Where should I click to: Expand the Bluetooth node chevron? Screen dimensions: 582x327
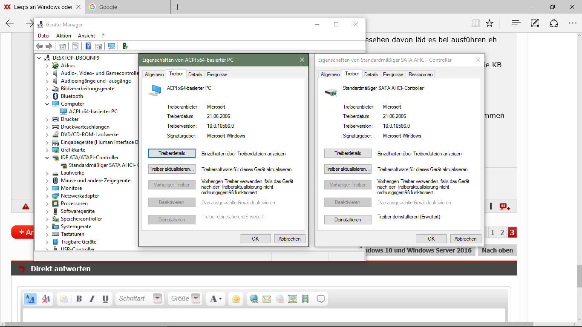(47, 96)
